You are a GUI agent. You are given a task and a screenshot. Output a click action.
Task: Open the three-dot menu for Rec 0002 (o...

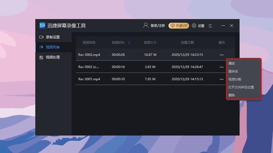(221, 67)
